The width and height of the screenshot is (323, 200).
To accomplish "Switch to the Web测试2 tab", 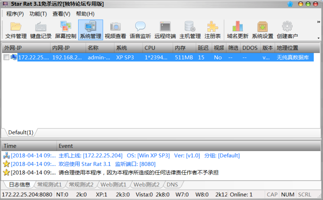I will [147, 185].
